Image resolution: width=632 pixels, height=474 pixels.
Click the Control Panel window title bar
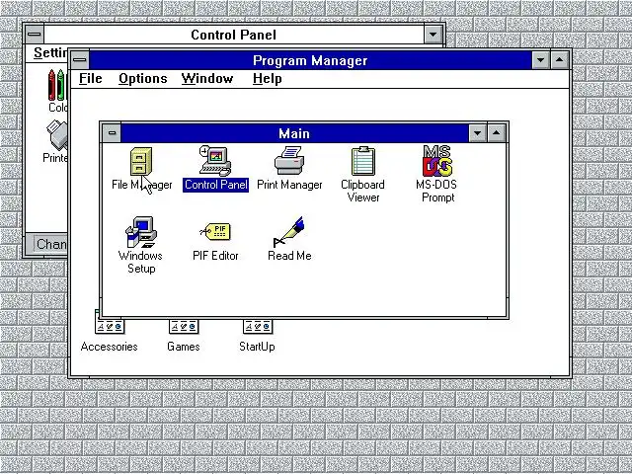coord(234,35)
